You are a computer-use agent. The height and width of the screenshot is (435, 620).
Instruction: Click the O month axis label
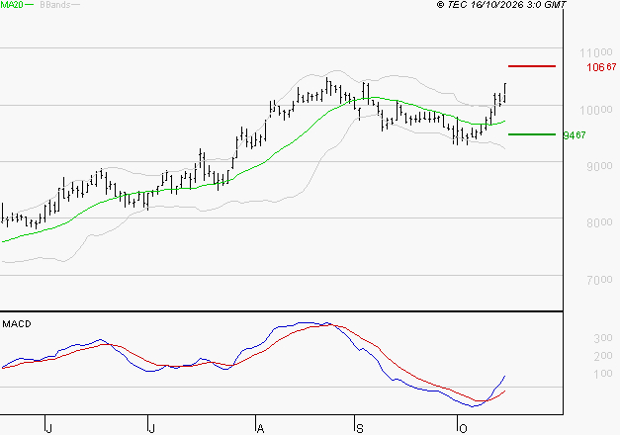click(463, 429)
